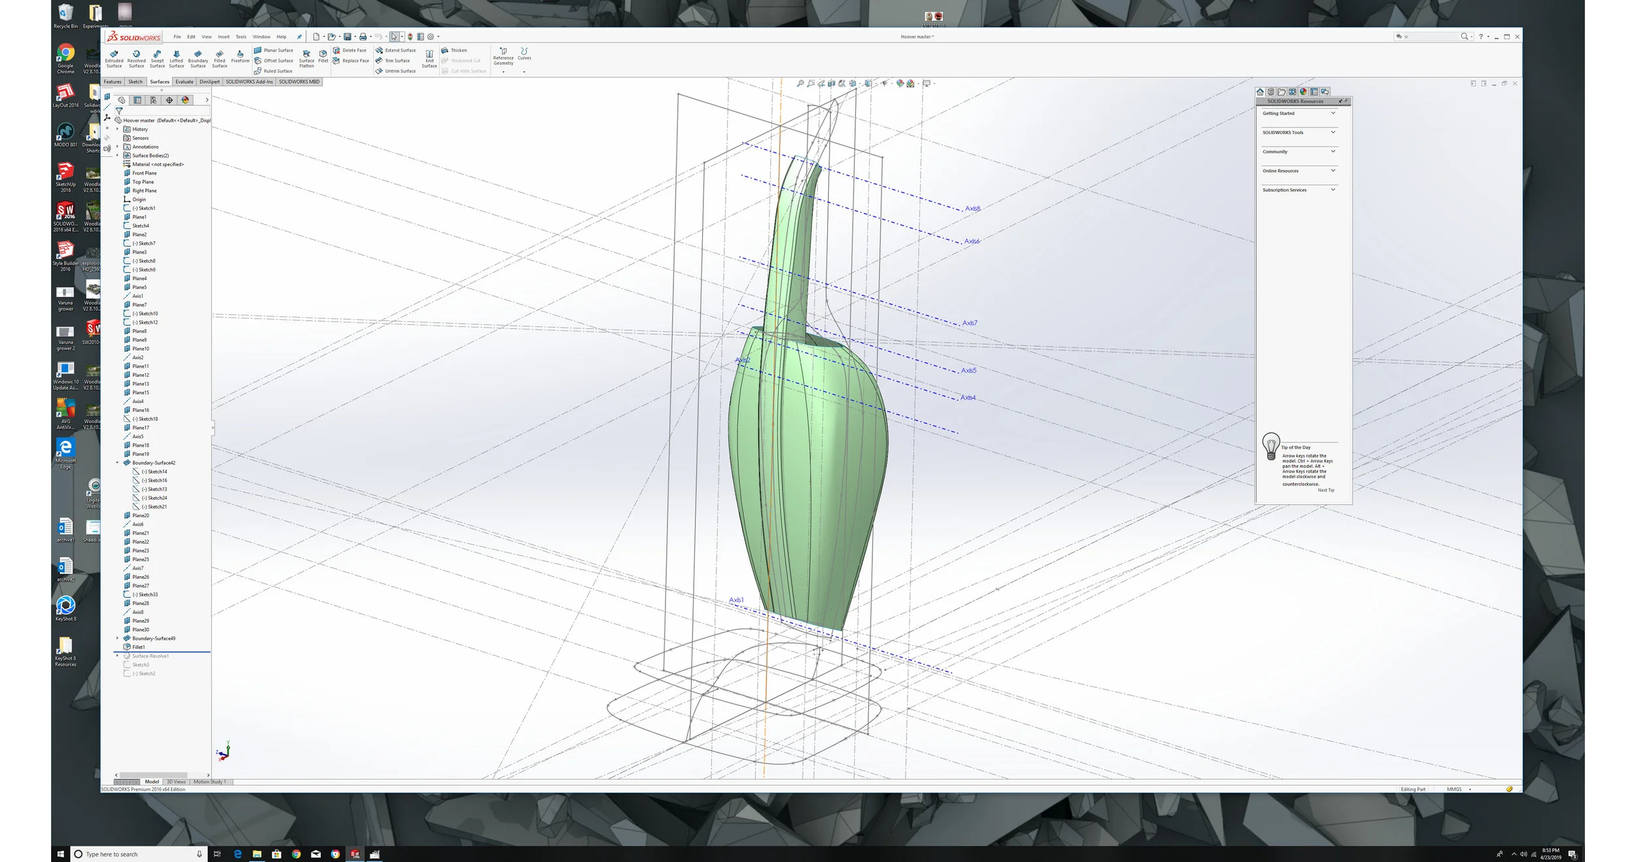
Task: Switch to the Sketch tab
Action: pos(135,82)
